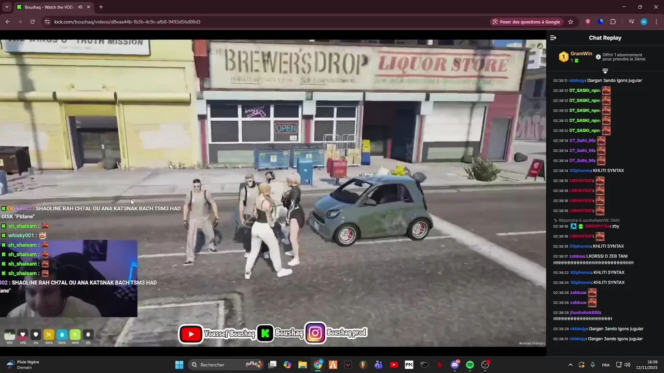Click username XGphonex at 02:38:14

click(580, 170)
